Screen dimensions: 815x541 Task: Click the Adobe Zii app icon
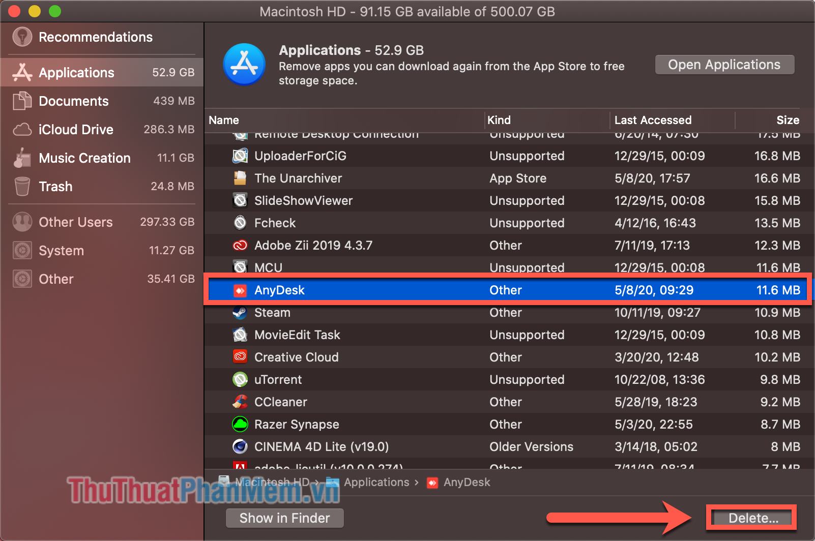pos(240,245)
